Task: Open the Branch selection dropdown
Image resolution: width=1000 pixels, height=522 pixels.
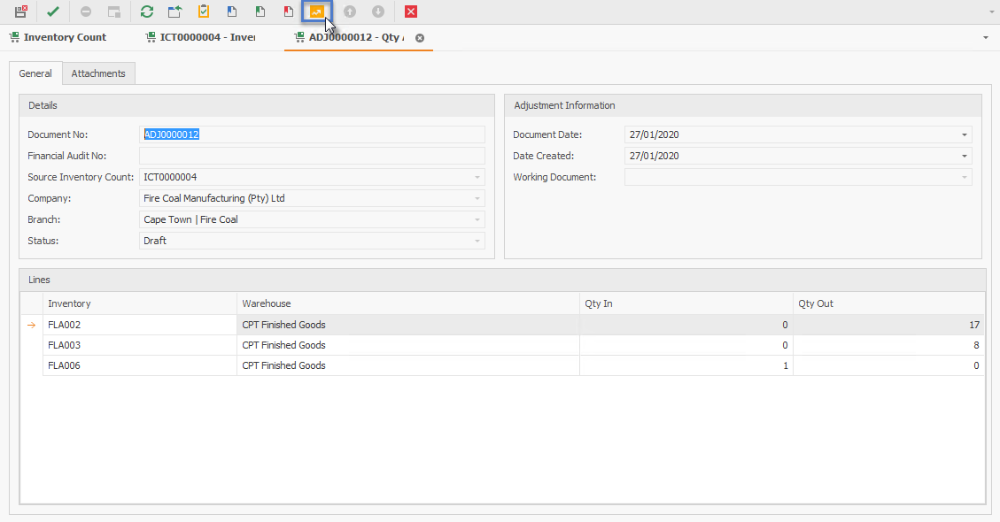Action: [476, 219]
